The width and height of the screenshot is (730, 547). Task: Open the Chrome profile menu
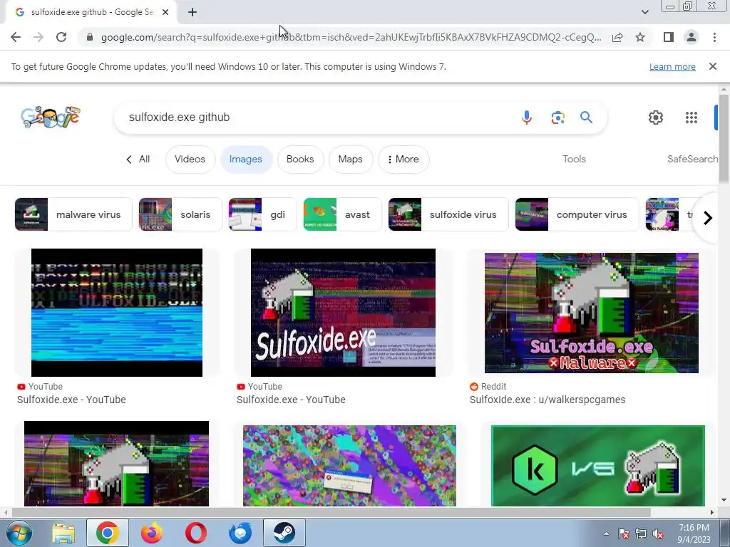(x=692, y=37)
